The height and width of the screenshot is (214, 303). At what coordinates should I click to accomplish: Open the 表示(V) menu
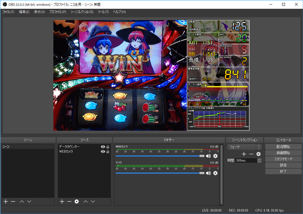[x=39, y=12]
